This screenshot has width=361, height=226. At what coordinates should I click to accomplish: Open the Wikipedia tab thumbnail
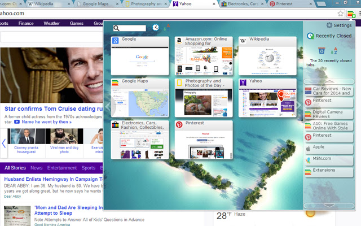coord(267,56)
